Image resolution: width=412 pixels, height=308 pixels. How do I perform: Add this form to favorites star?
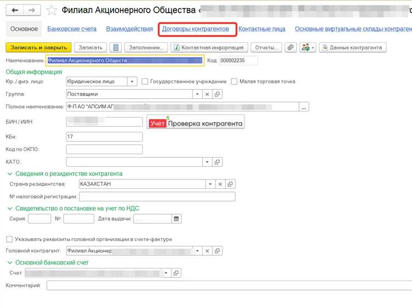pos(52,10)
